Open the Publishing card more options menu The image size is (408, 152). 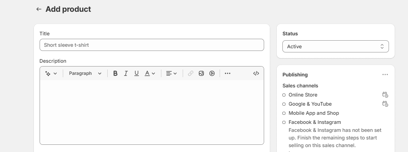(x=385, y=75)
